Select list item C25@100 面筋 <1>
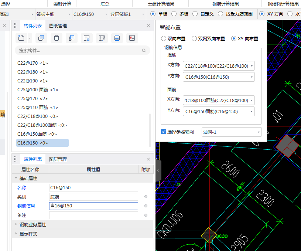301x251 pixels. 38,89
